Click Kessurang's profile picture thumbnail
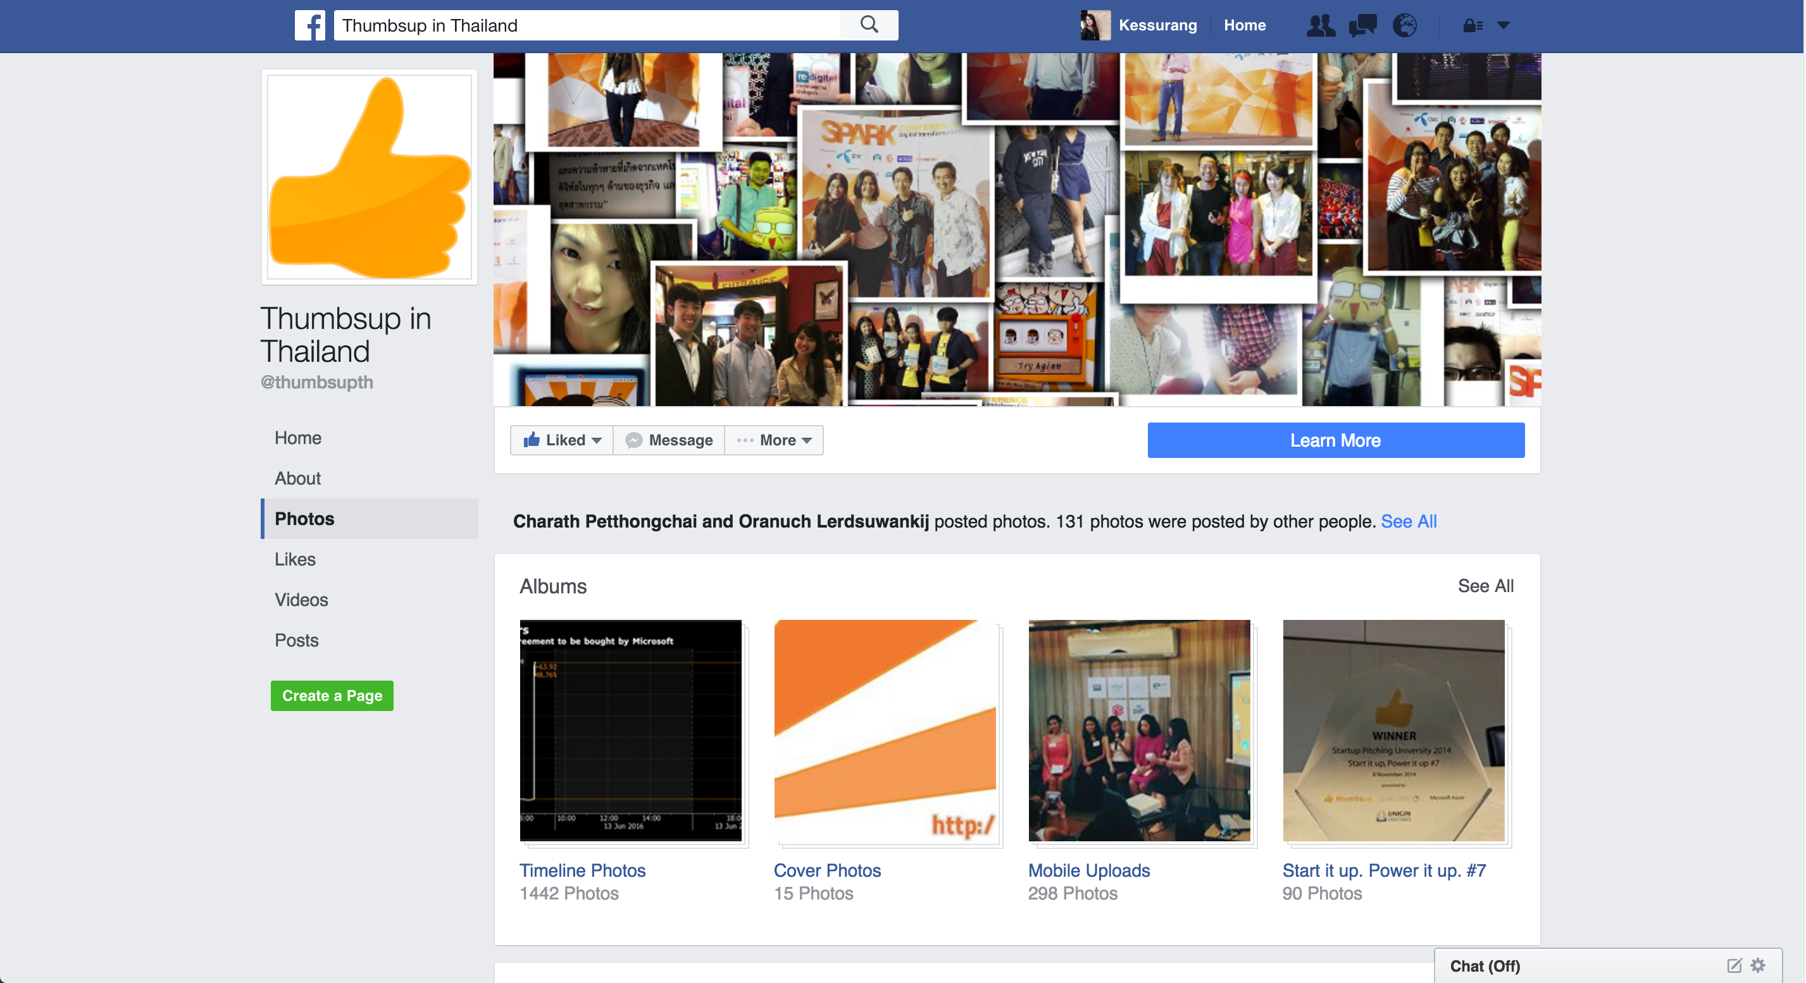 pyautogui.click(x=1095, y=25)
